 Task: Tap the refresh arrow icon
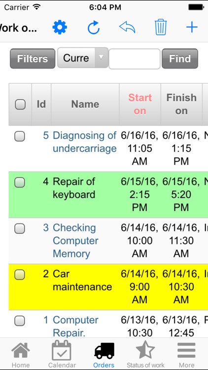coord(94,27)
